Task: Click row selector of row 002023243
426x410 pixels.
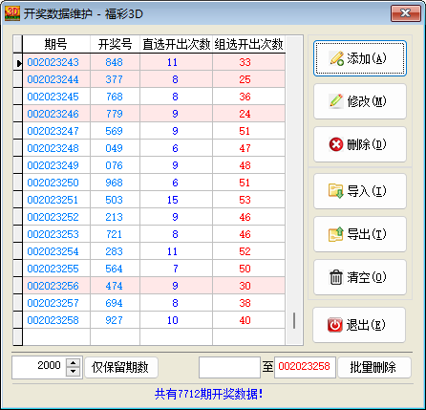Action: coord(18,62)
